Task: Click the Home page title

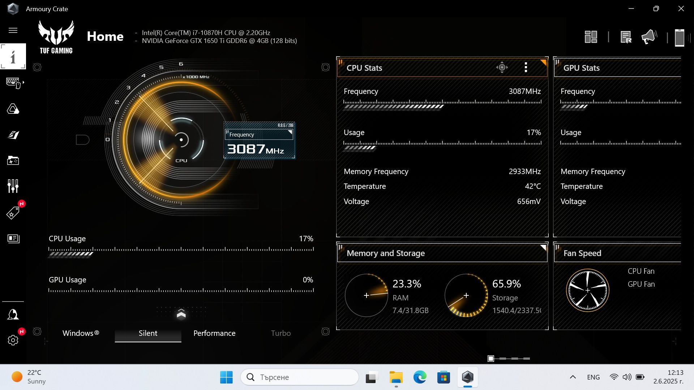Action: point(105,36)
